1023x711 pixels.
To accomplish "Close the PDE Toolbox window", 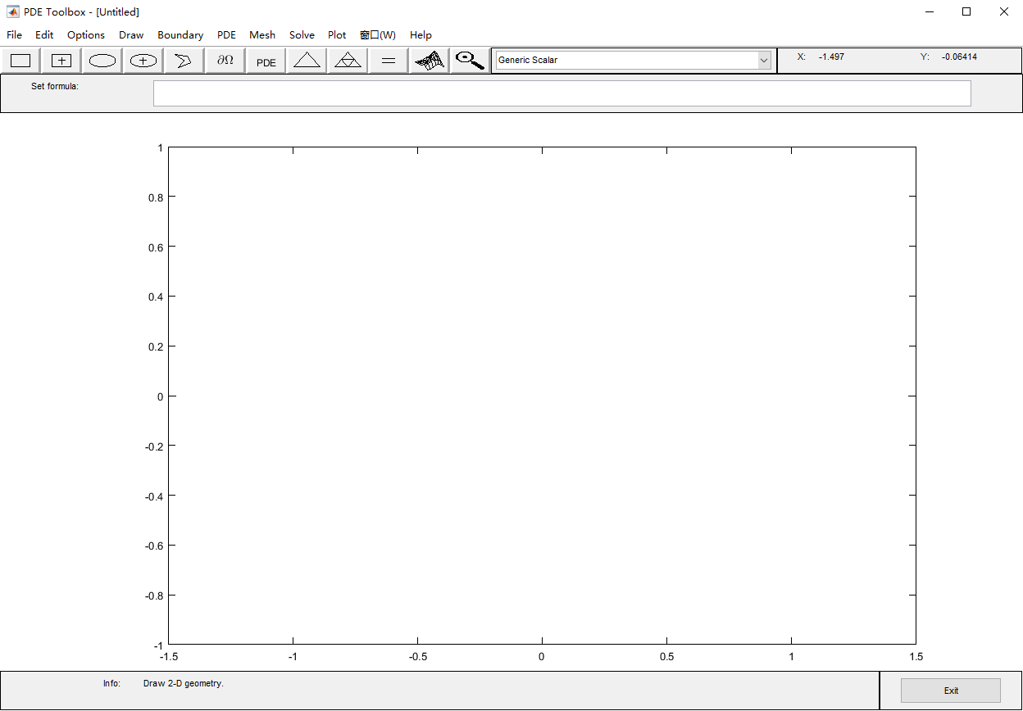I will 1004,11.
